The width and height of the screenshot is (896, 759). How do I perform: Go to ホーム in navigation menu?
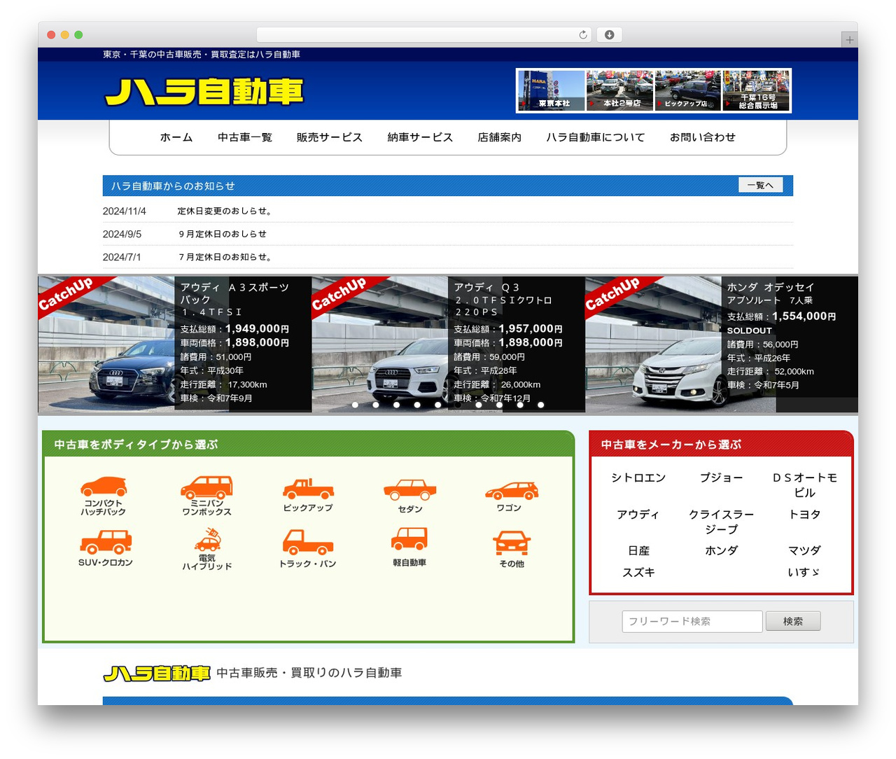click(176, 137)
